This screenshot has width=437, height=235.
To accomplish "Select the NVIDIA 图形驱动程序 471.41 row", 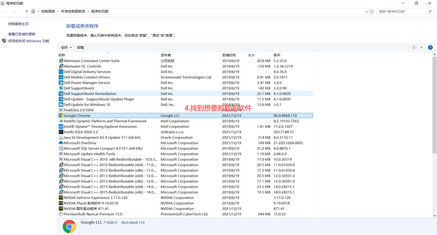I will point(186,209).
